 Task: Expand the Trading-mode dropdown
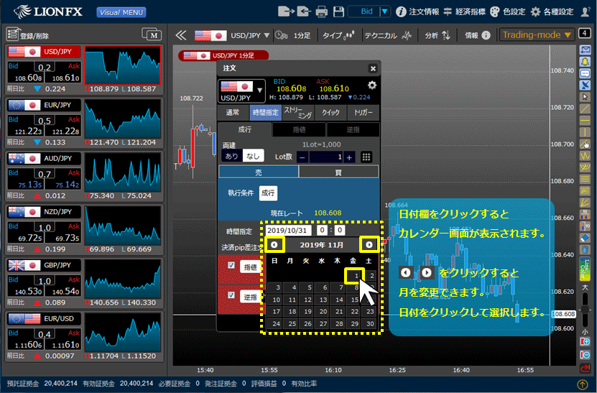coord(537,35)
